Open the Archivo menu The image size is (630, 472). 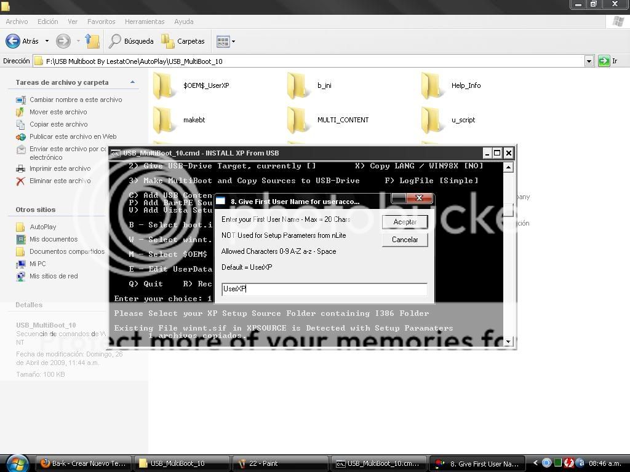click(x=17, y=22)
